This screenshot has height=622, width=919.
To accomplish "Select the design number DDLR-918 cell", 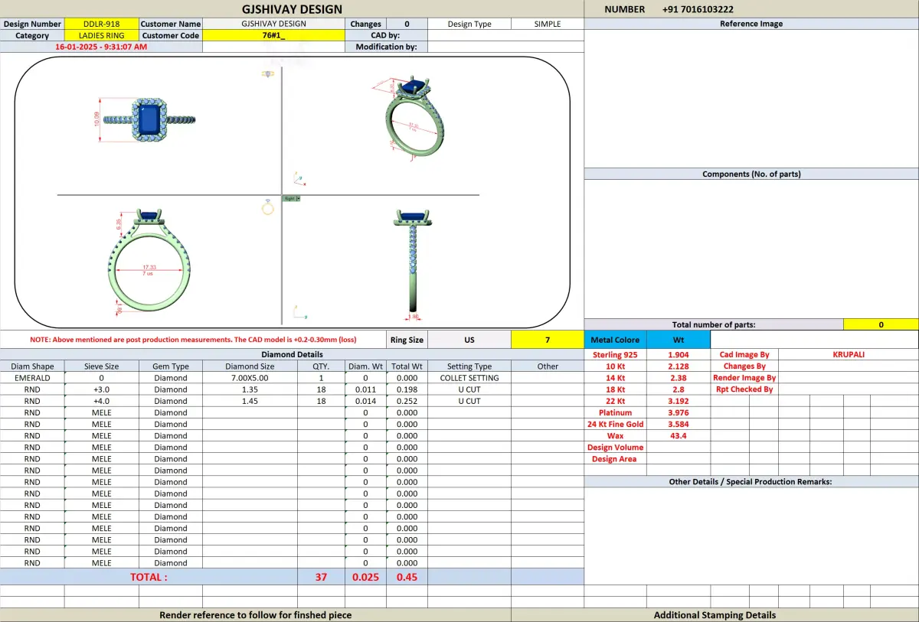I will (x=102, y=24).
